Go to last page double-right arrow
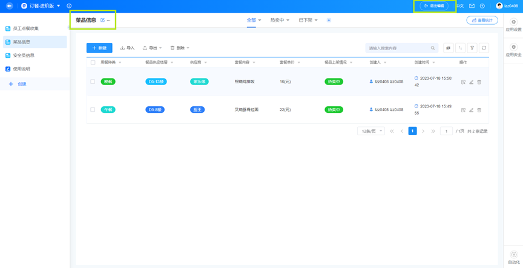This screenshot has height=268, width=523. point(433,131)
